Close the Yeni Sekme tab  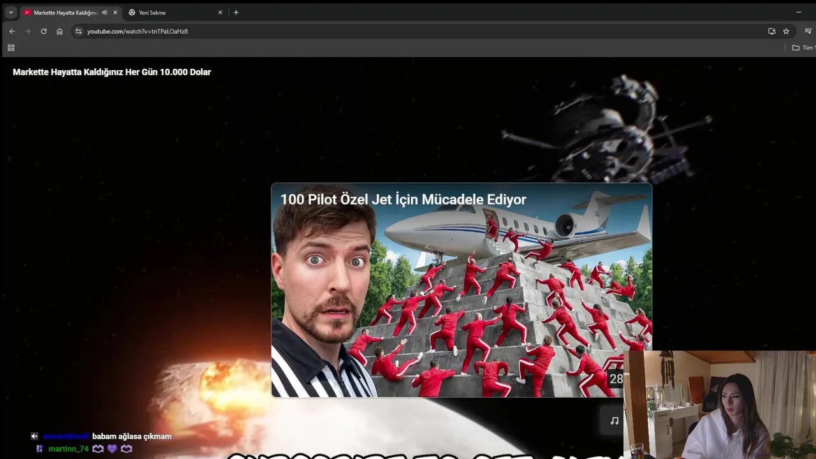tap(220, 12)
